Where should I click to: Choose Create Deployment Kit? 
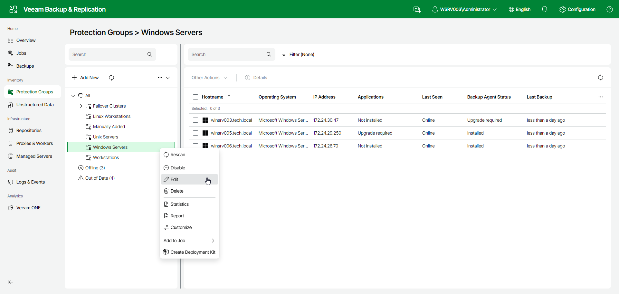click(189, 252)
